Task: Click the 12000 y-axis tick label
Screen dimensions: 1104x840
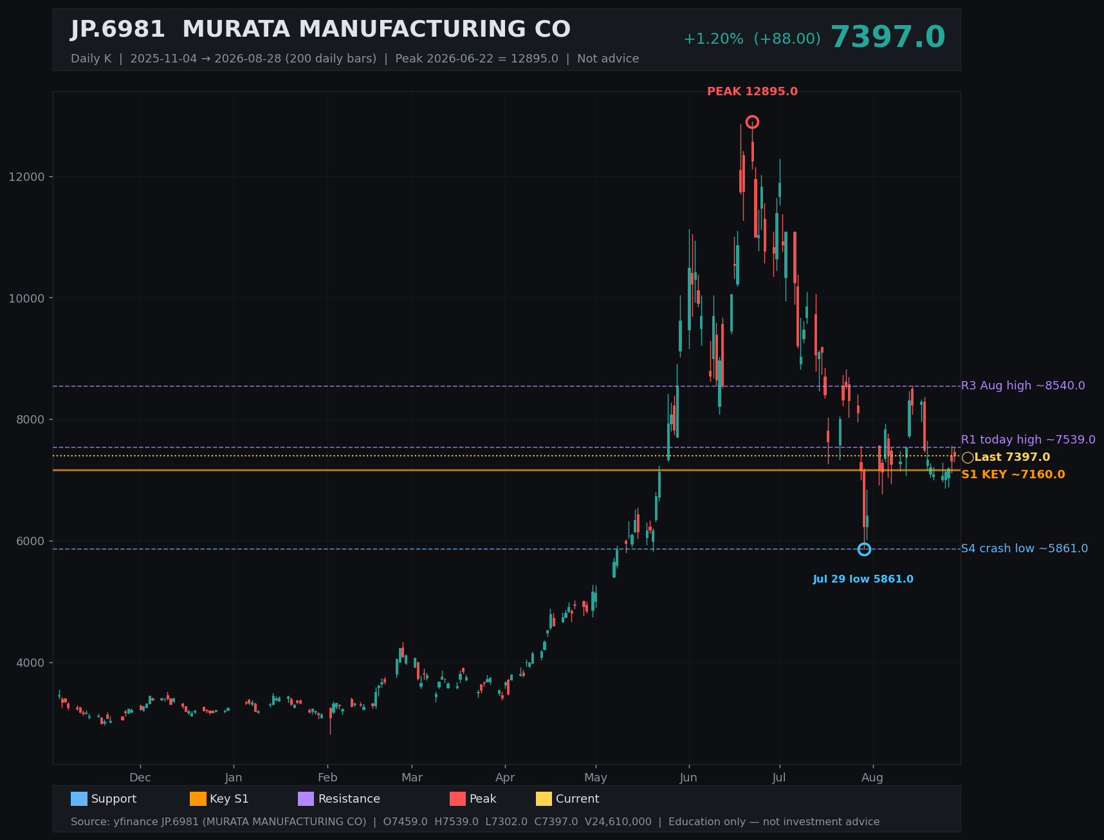Action: point(26,177)
